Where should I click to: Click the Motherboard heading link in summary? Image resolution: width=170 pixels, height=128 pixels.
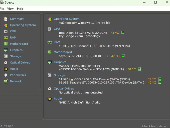[x=63, y=52]
